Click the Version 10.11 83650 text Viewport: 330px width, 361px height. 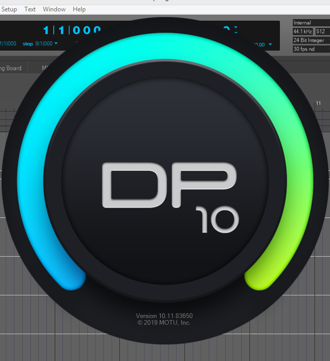(164, 316)
